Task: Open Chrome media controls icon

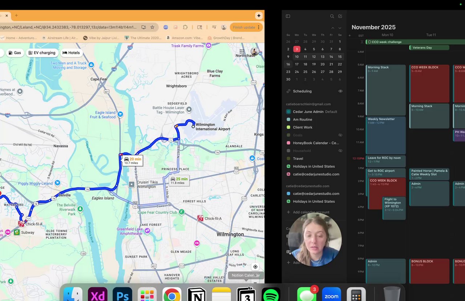Action: [x=214, y=27]
